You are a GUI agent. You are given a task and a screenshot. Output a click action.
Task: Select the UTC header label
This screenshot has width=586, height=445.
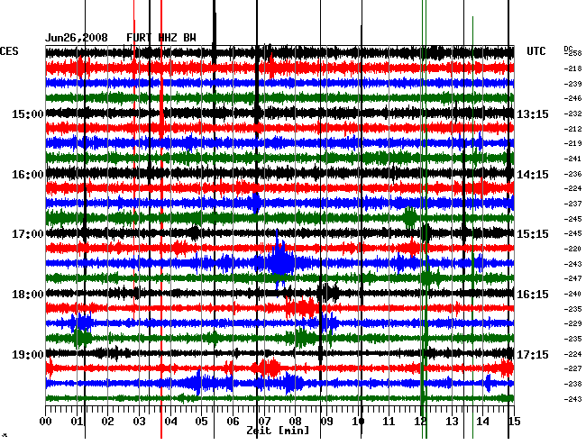536,51
